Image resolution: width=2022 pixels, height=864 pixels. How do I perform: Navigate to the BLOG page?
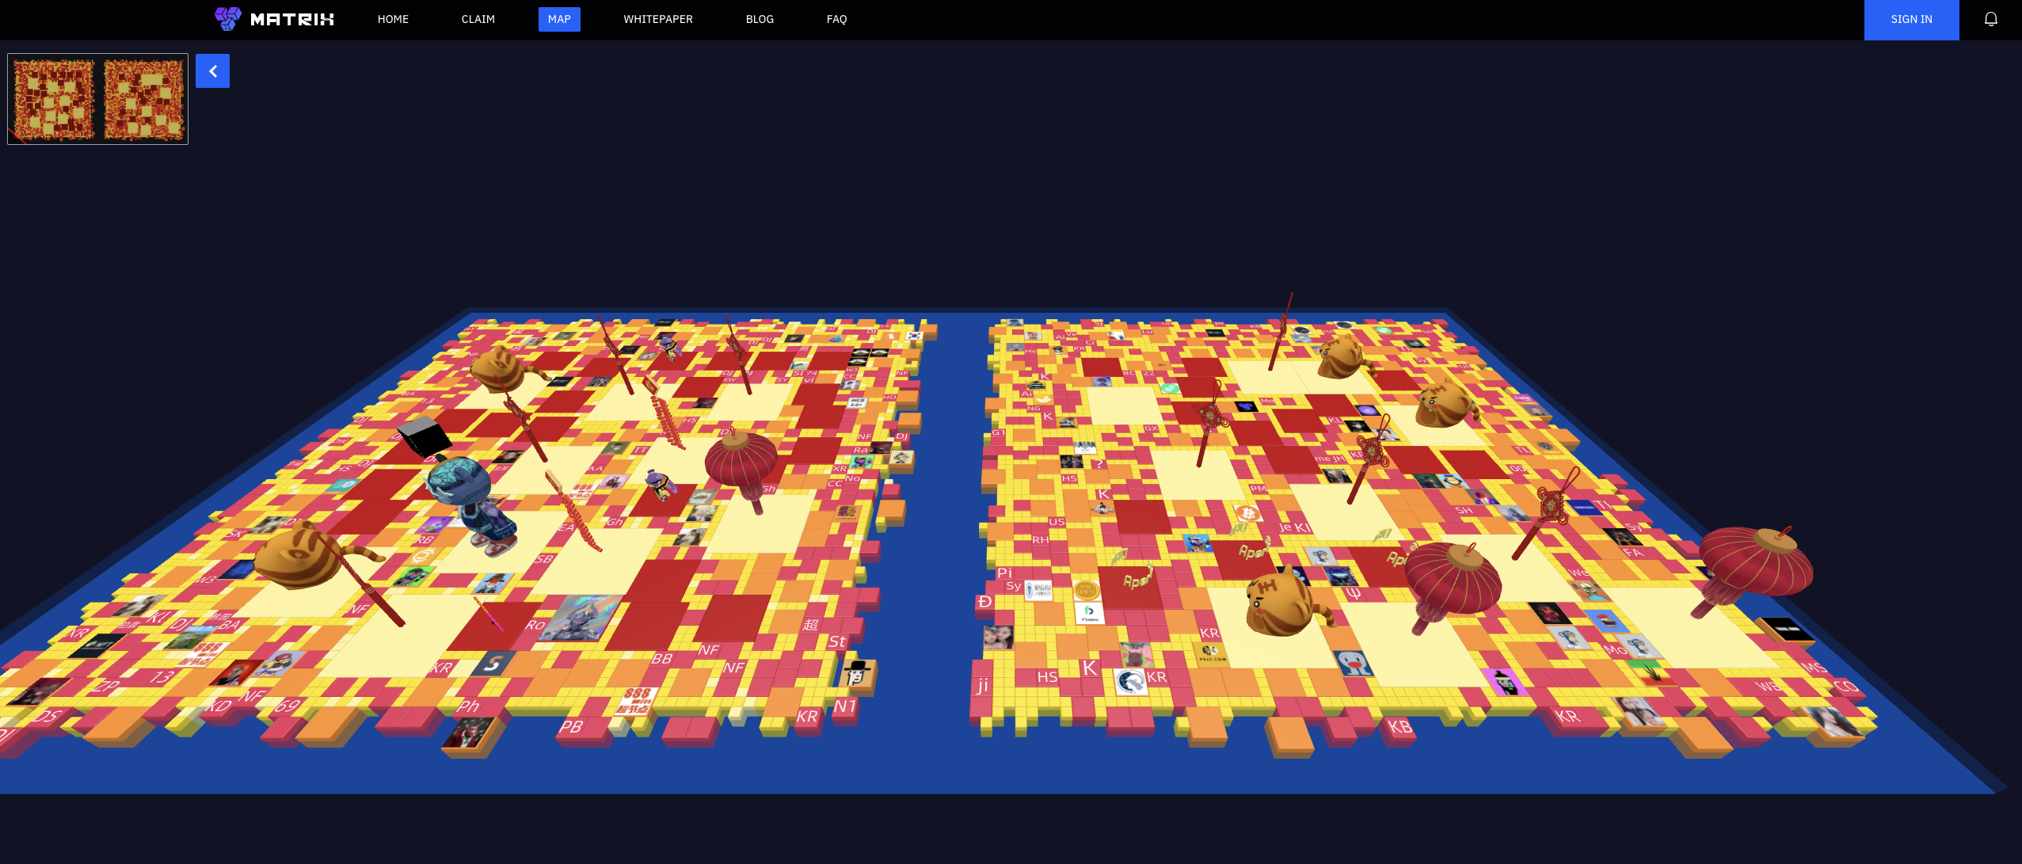tap(759, 19)
